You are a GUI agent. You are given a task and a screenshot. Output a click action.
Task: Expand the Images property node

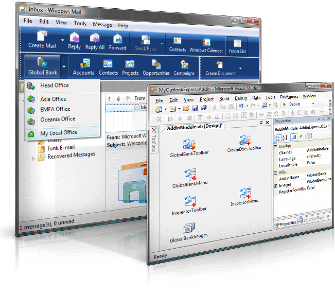click(276, 186)
